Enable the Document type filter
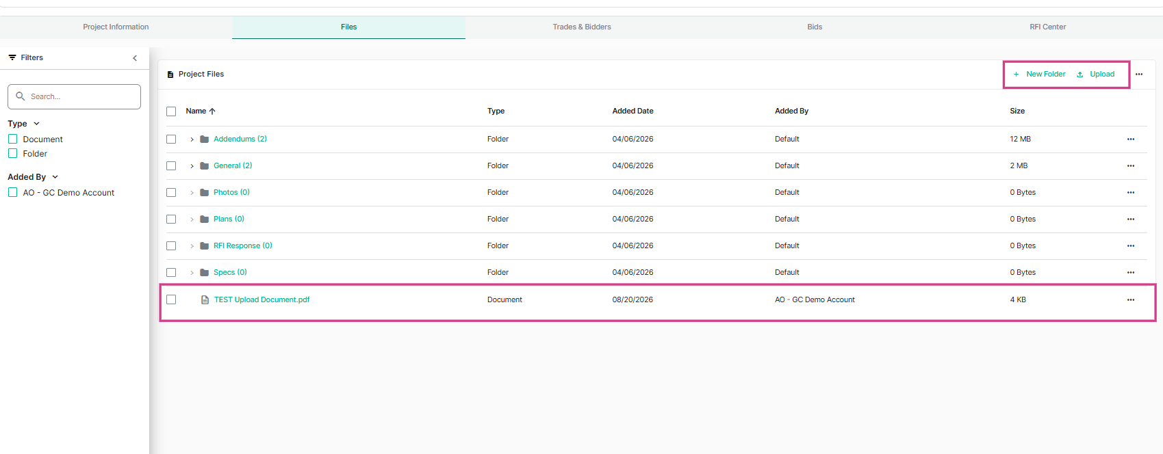 click(12, 139)
